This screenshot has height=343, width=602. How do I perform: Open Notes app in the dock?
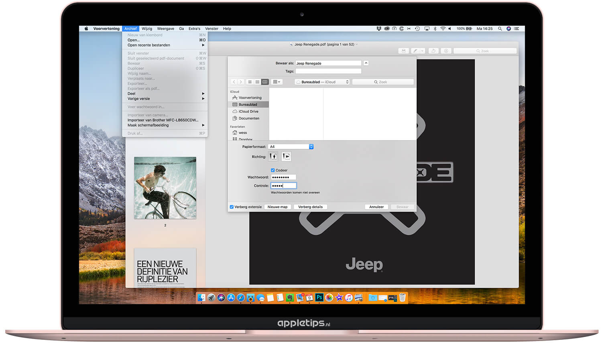pos(270,298)
